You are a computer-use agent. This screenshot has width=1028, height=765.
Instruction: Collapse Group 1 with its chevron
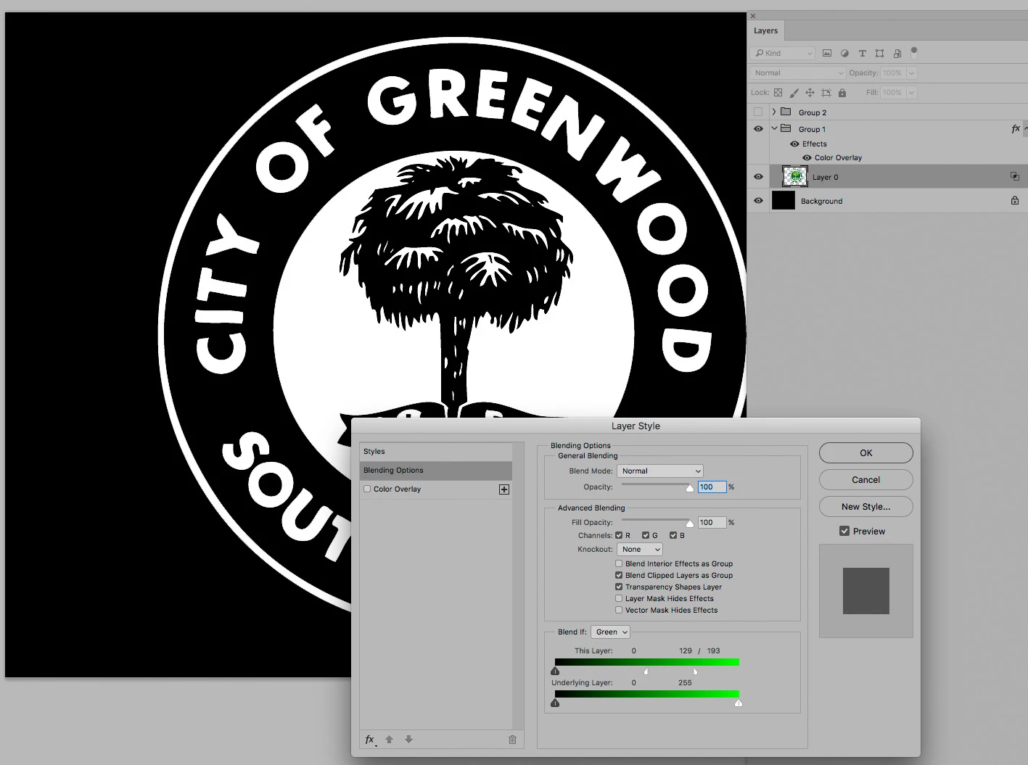click(x=774, y=128)
